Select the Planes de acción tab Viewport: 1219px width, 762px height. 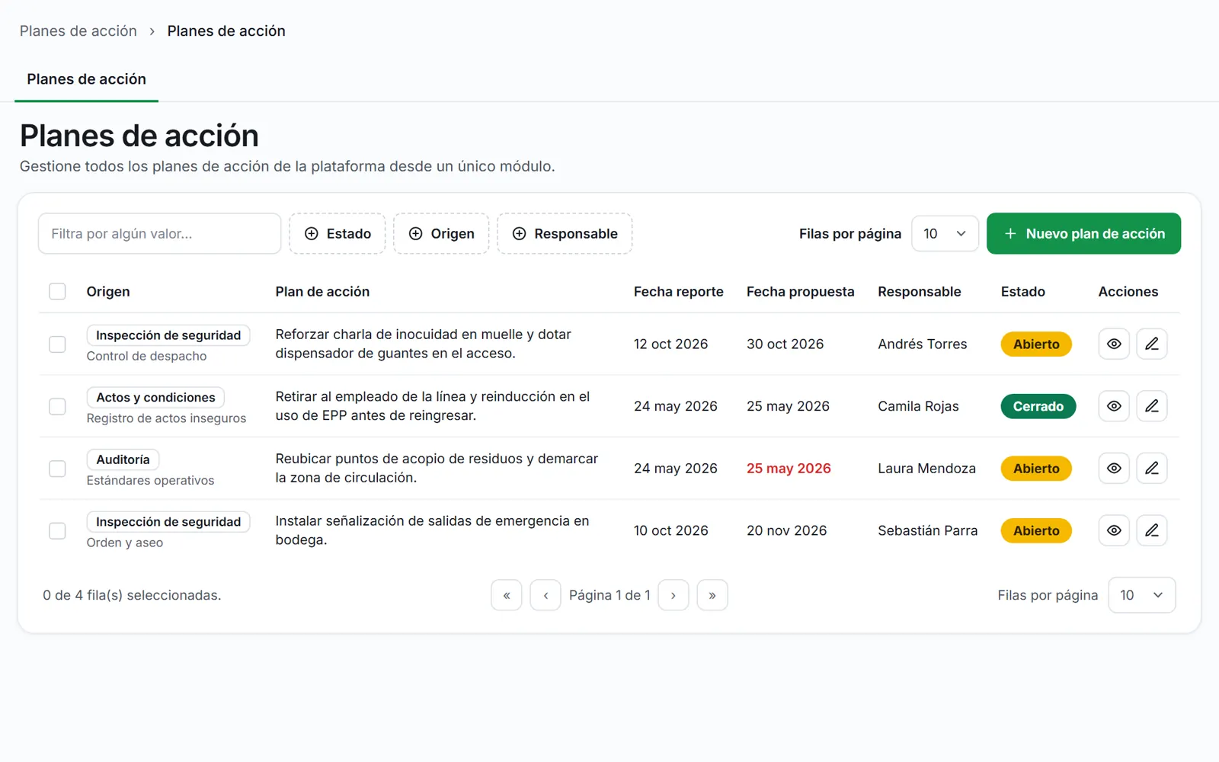pyautogui.click(x=86, y=79)
